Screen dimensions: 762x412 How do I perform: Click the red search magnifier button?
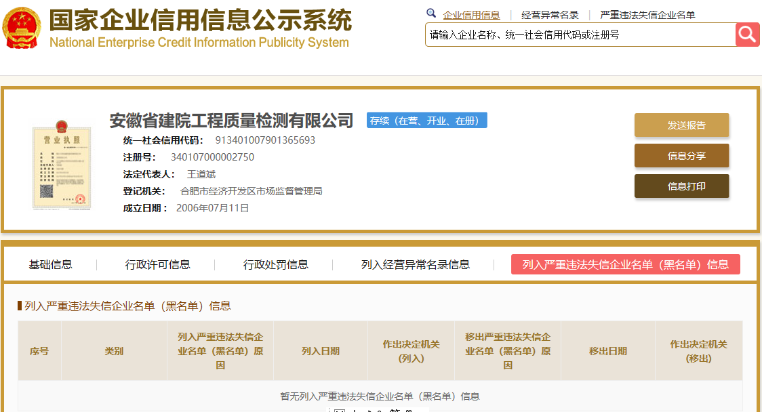click(x=747, y=35)
